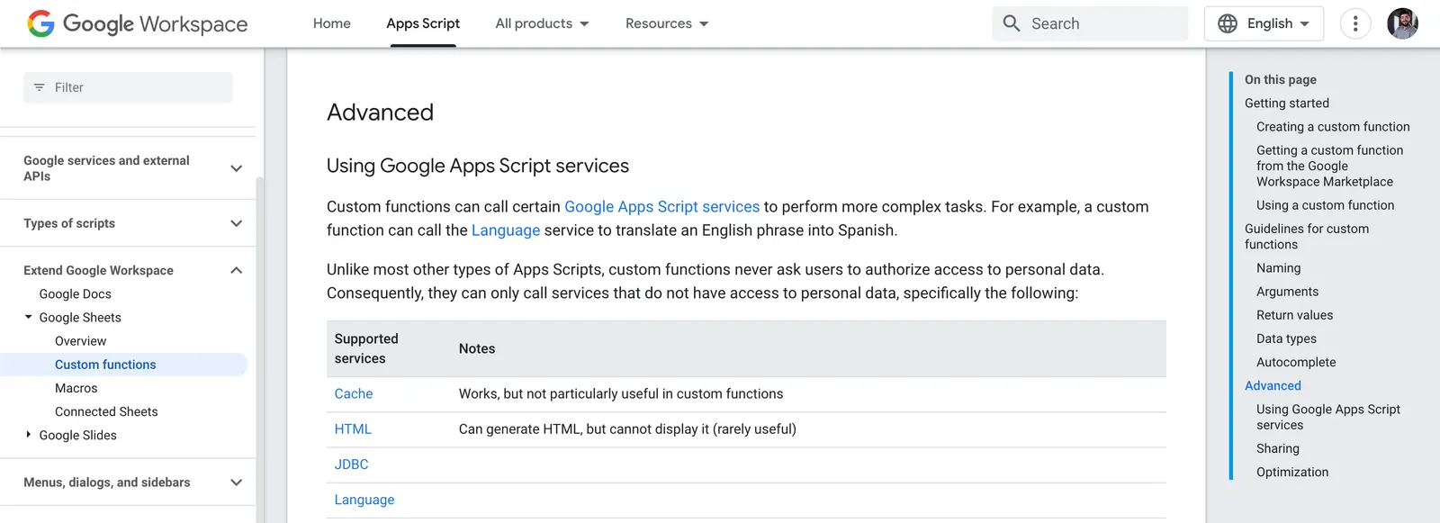Jump to Creating a custom function

point(1333,127)
